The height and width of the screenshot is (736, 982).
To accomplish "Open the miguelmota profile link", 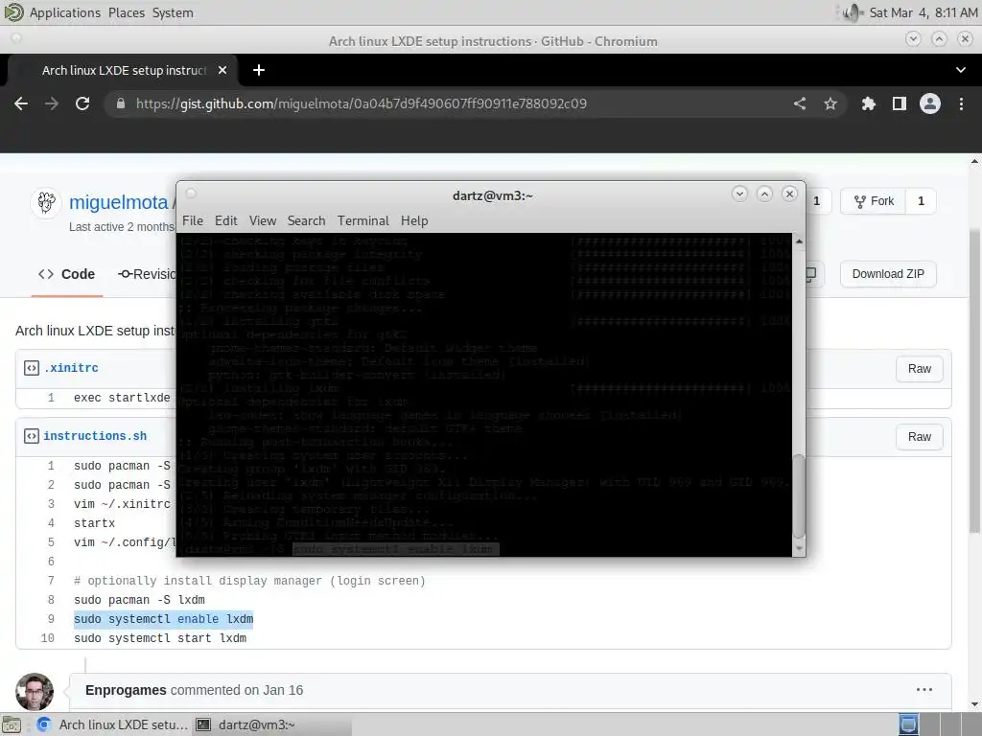I will click(118, 202).
